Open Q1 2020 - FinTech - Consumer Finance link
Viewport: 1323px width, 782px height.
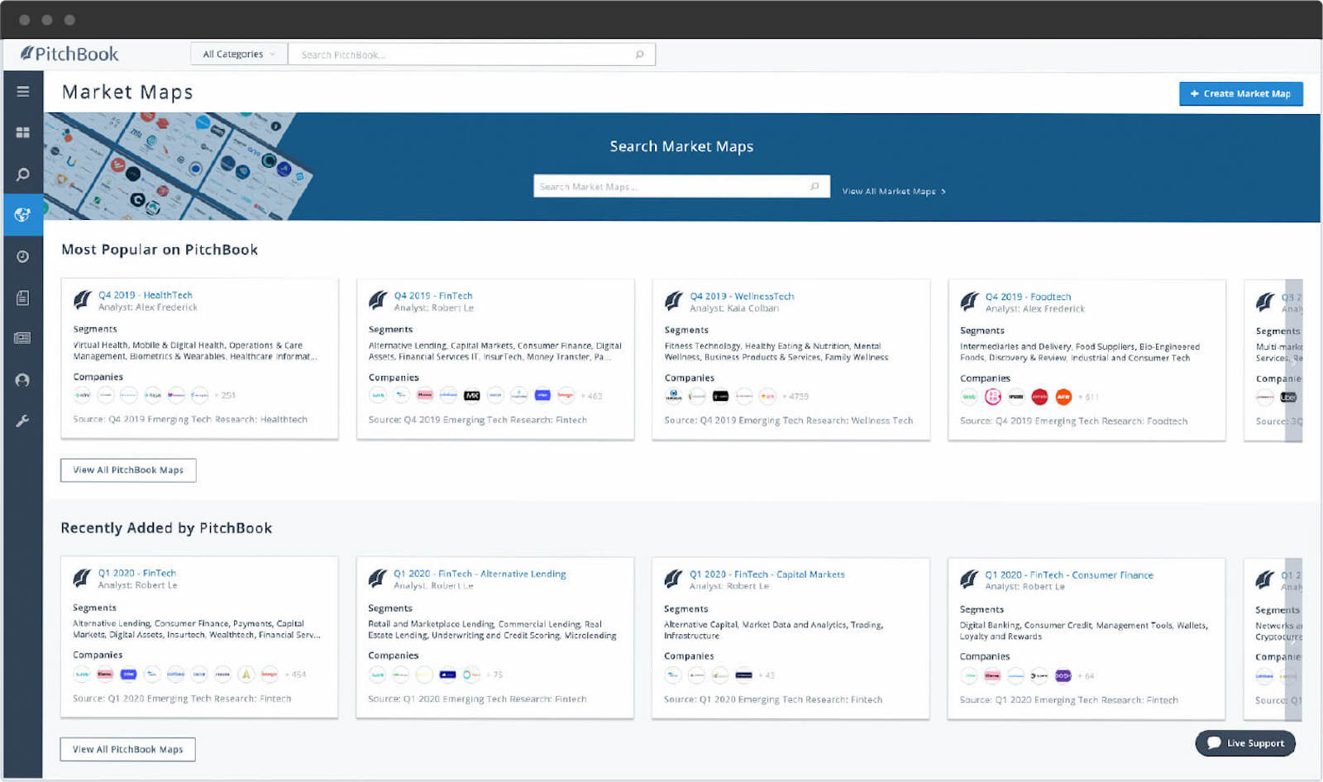click(x=1069, y=575)
